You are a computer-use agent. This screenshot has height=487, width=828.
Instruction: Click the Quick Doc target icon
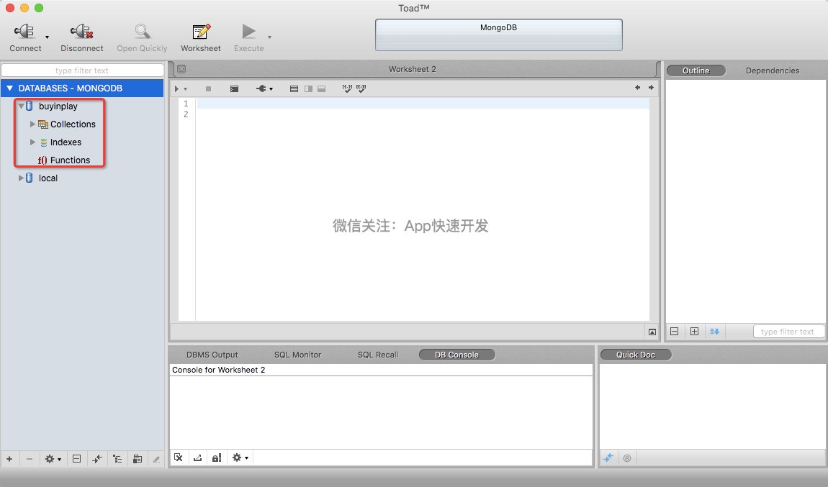(x=627, y=458)
